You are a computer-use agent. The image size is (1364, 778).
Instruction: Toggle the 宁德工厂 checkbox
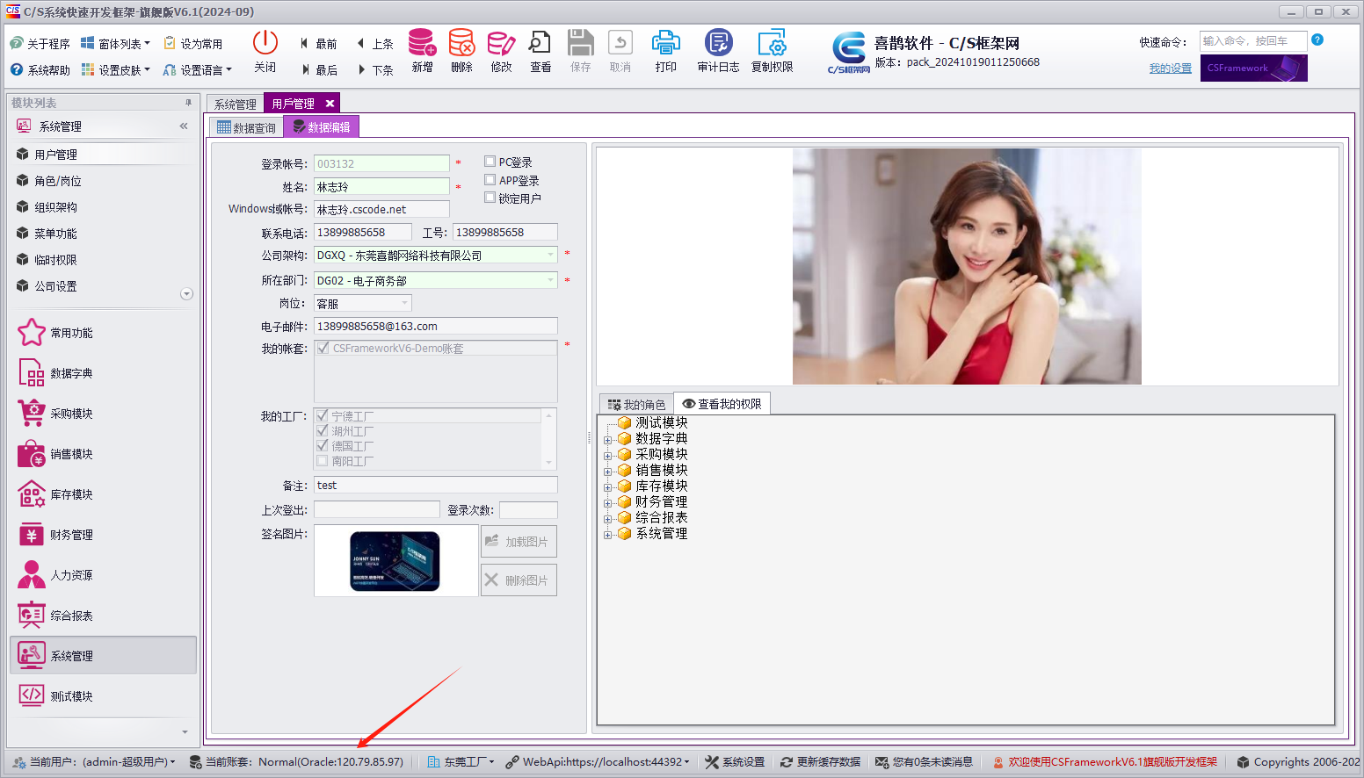(323, 415)
